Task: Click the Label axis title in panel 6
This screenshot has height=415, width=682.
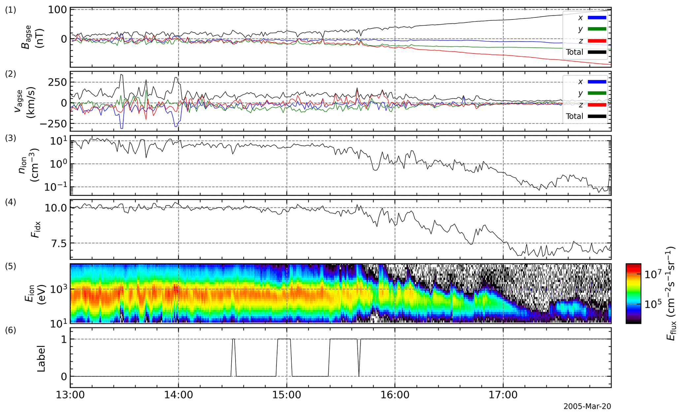Action: [41, 359]
